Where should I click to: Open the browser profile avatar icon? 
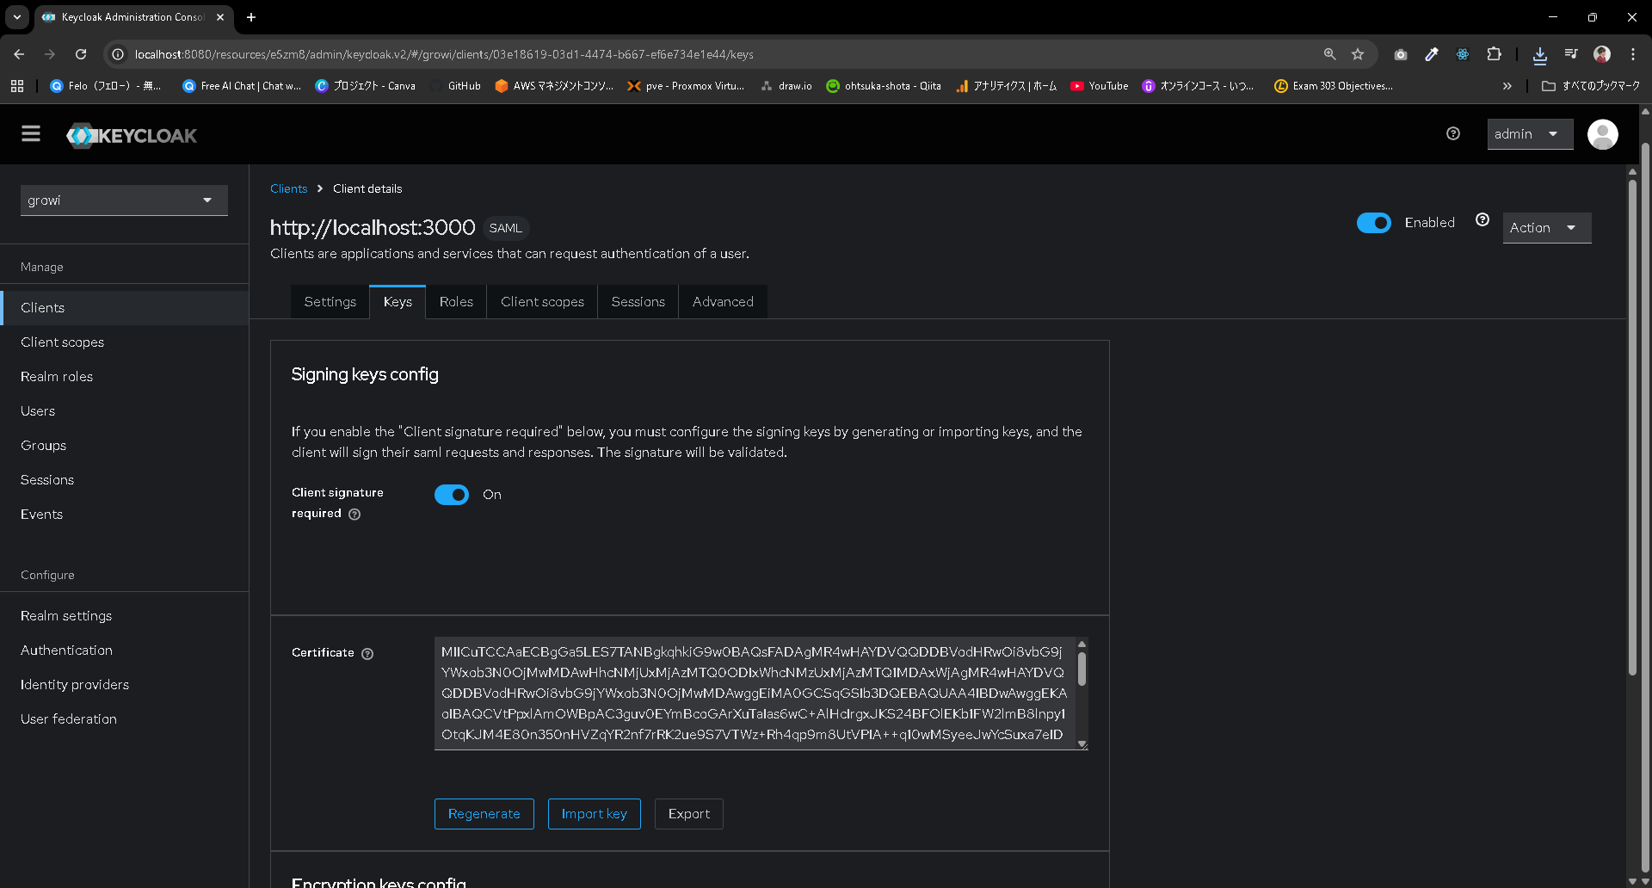pyautogui.click(x=1602, y=54)
